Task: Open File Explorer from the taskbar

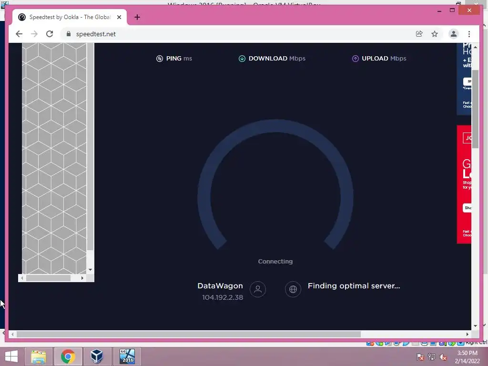Action: click(39, 356)
